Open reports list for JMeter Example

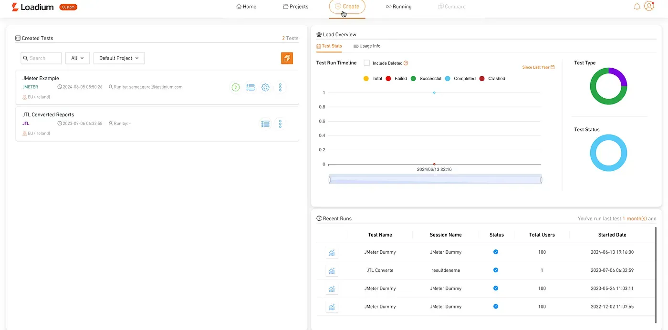click(x=250, y=87)
